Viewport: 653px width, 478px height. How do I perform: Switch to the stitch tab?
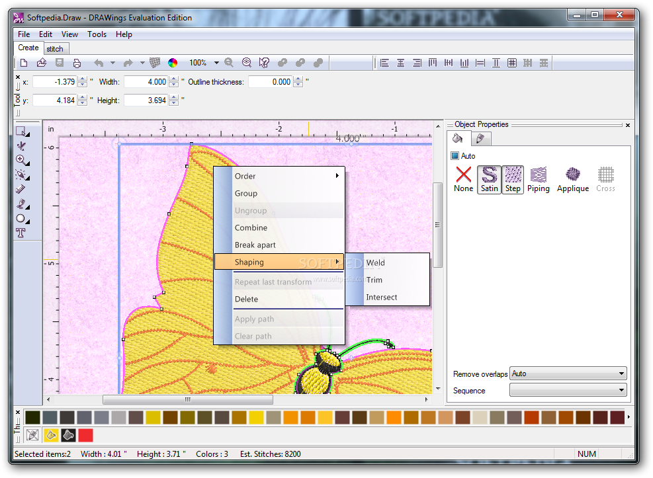click(55, 49)
